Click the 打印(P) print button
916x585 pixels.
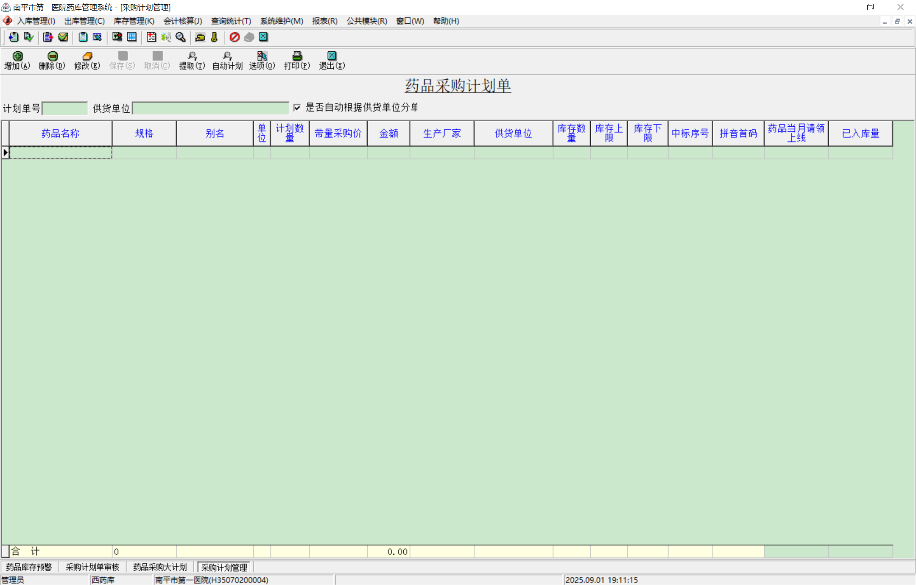297,60
